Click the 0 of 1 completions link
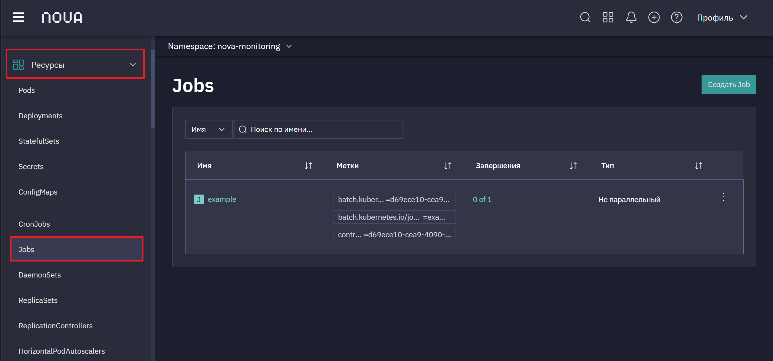 click(482, 199)
